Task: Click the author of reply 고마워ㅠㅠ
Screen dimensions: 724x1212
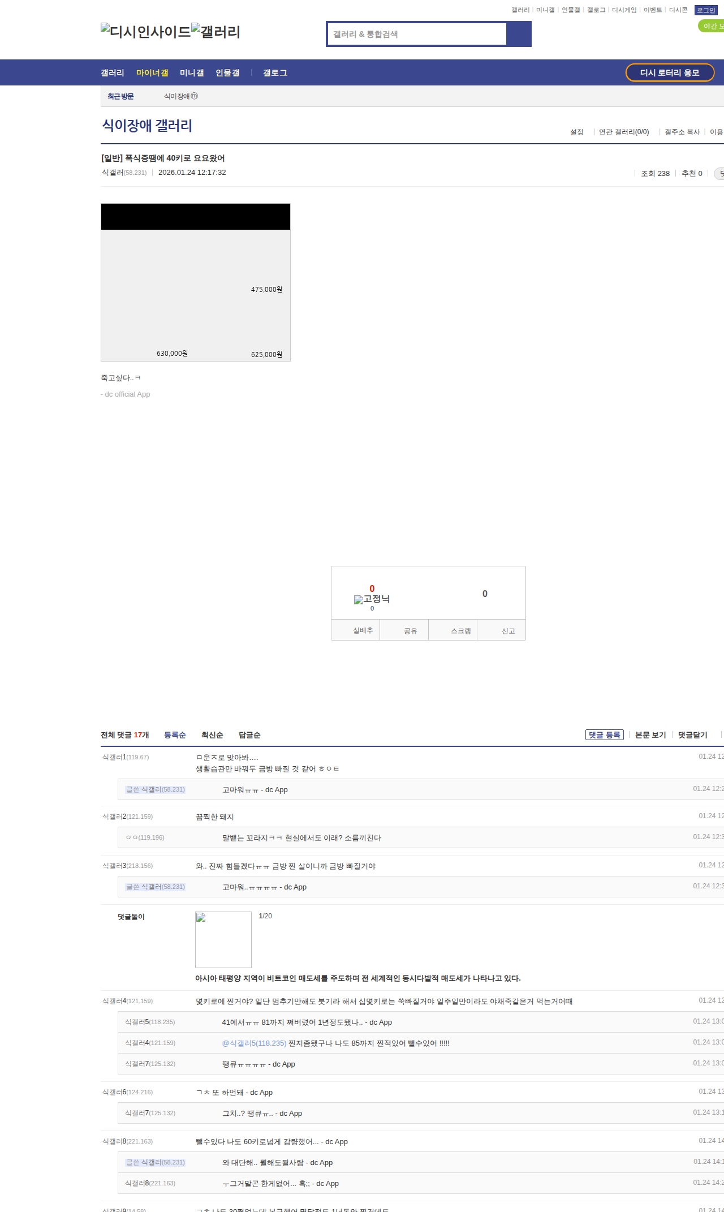Action: pyautogui.click(x=156, y=789)
